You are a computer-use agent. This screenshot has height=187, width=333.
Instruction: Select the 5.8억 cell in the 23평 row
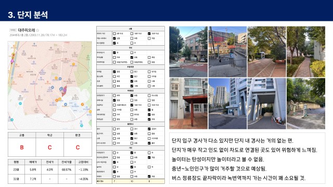[33, 170]
